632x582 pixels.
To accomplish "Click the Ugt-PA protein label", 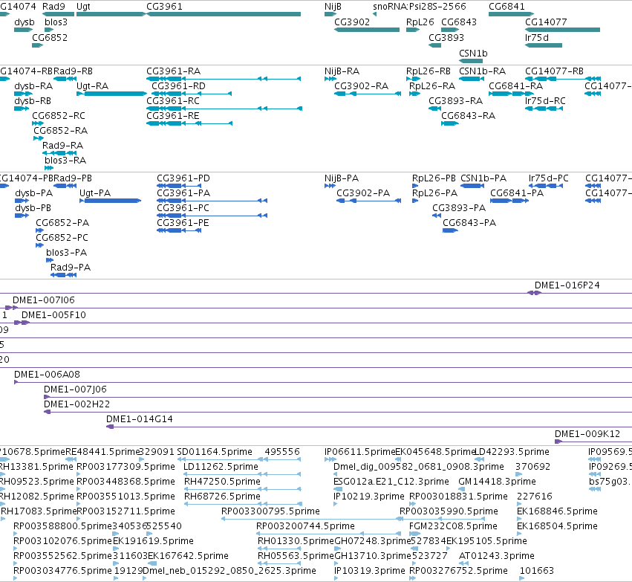I will 95,193.
